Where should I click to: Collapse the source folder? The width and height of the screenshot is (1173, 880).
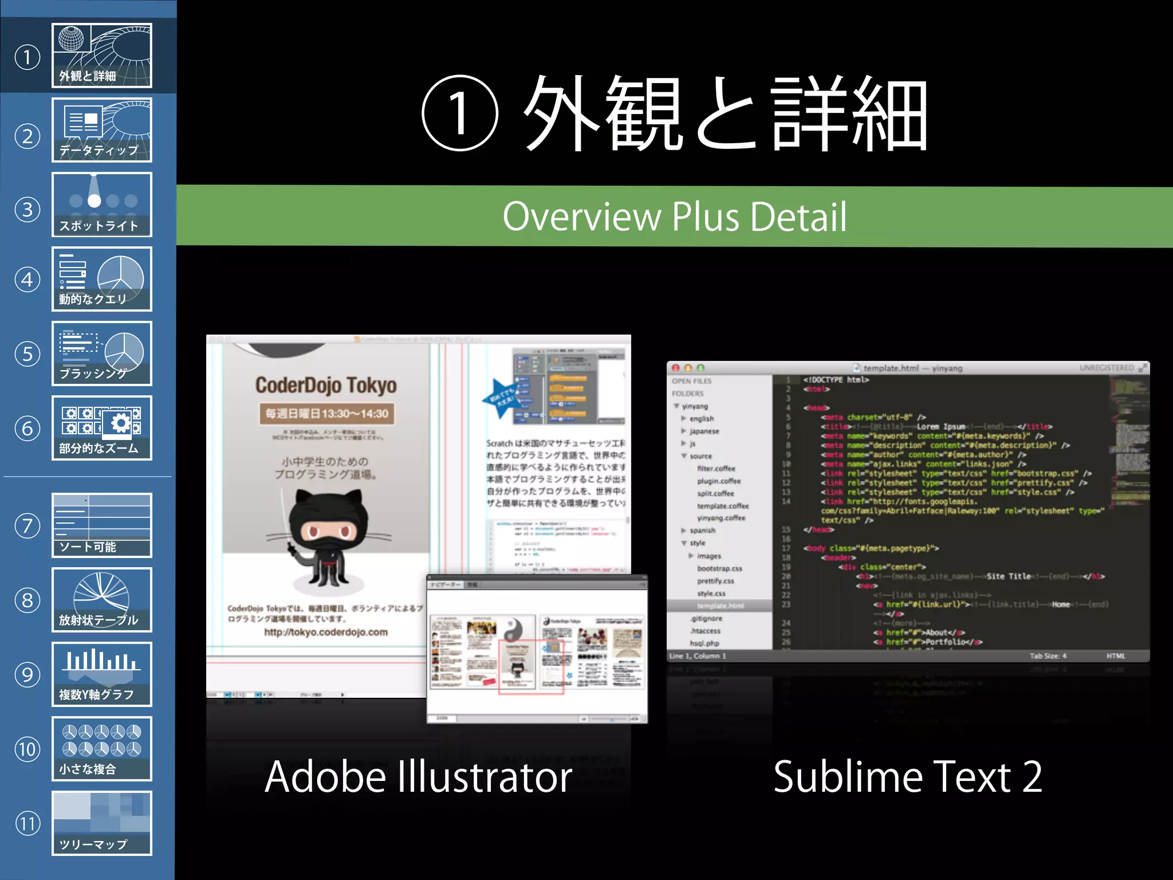pos(683,456)
